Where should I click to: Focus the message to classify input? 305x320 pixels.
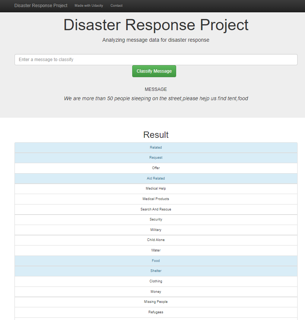(x=156, y=60)
